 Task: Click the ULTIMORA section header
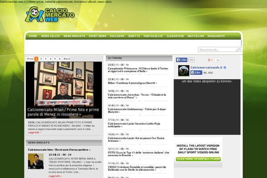coord(139,58)
